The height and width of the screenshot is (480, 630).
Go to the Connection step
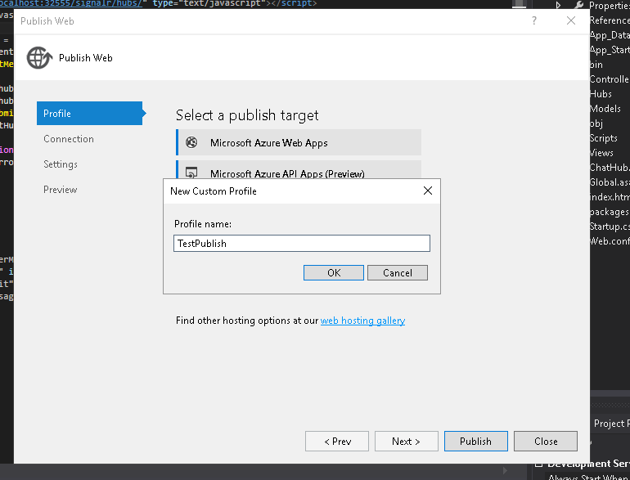[x=69, y=139]
